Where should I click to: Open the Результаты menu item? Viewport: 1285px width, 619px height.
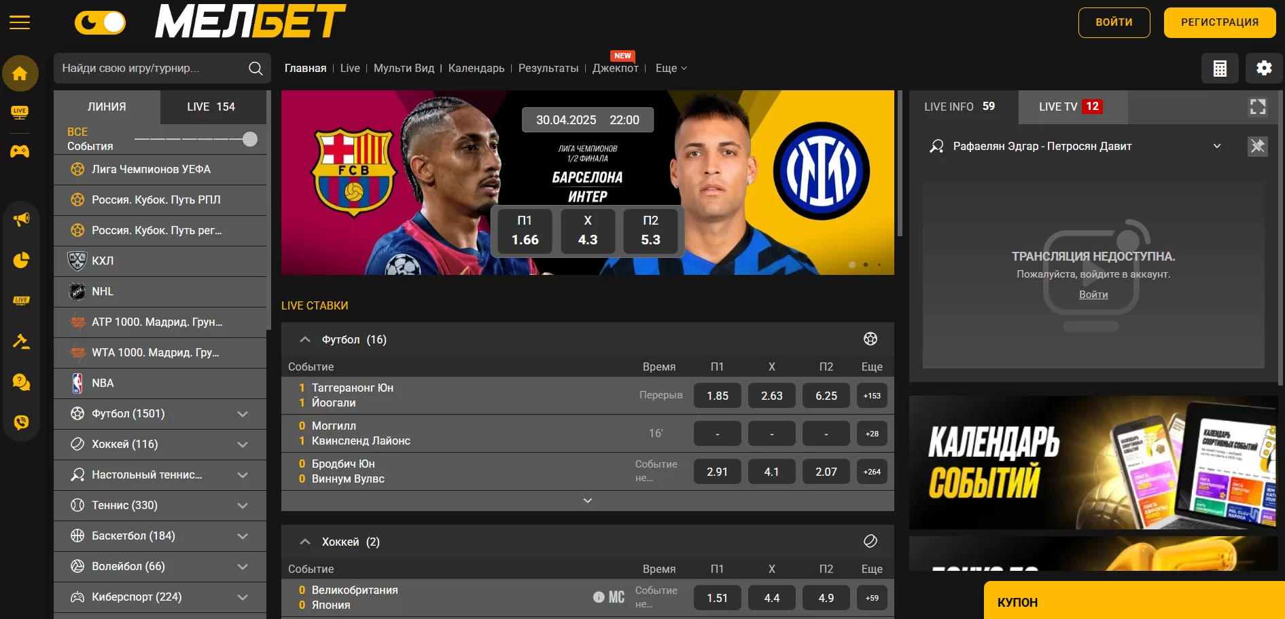pos(548,69)
